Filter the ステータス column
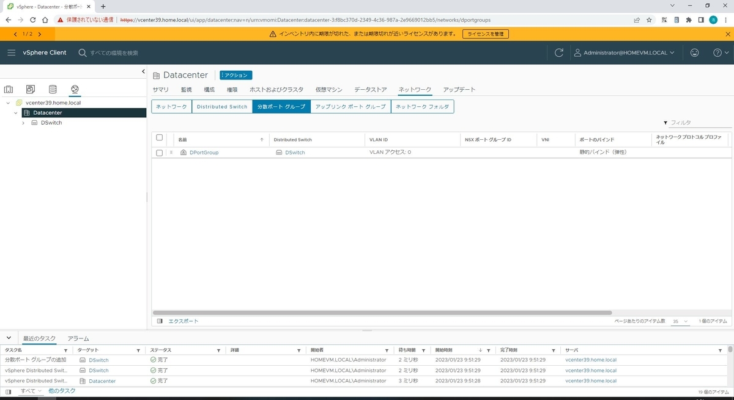 click(218, 351)
